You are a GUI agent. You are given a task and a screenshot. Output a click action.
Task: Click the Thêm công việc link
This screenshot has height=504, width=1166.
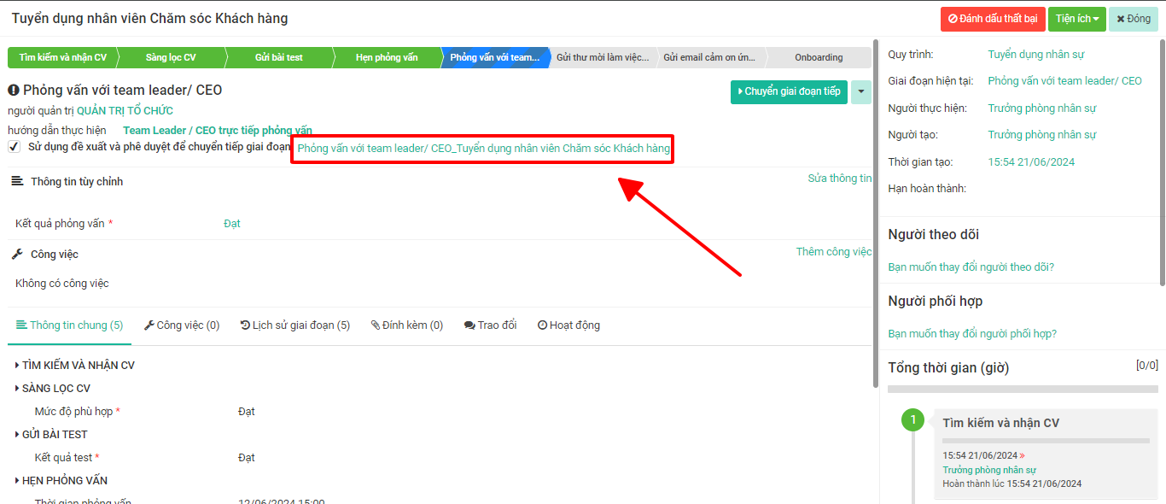[833, 251]
